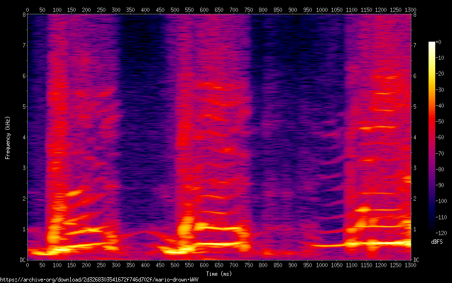This screenshot has height=283, width=452.
Task: Click the 1 kHz label on left frequency axis
Action: pos(23,229)
